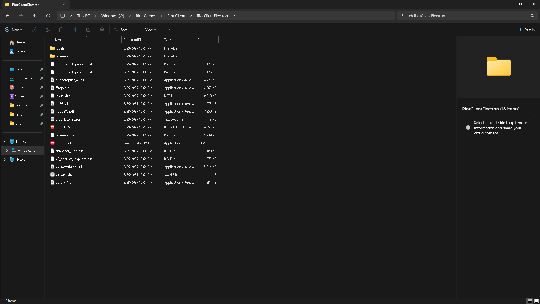
Task: Click the PC monitor icon in address bar
Action: pos(63,16)
